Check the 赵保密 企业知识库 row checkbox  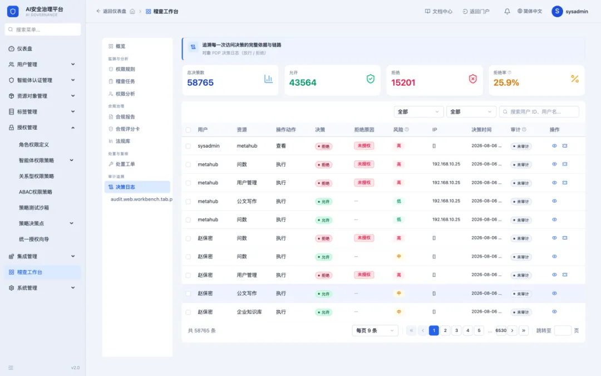[x=188, y=312]
